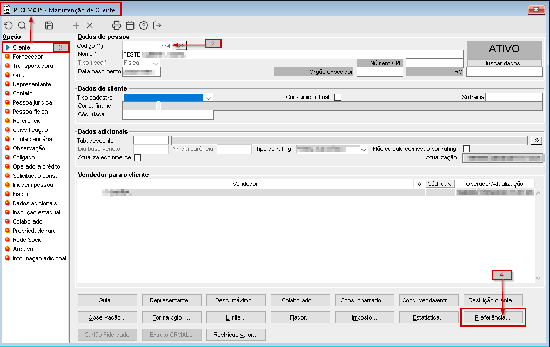Open the Guia option in sidebar

point(18,75)
